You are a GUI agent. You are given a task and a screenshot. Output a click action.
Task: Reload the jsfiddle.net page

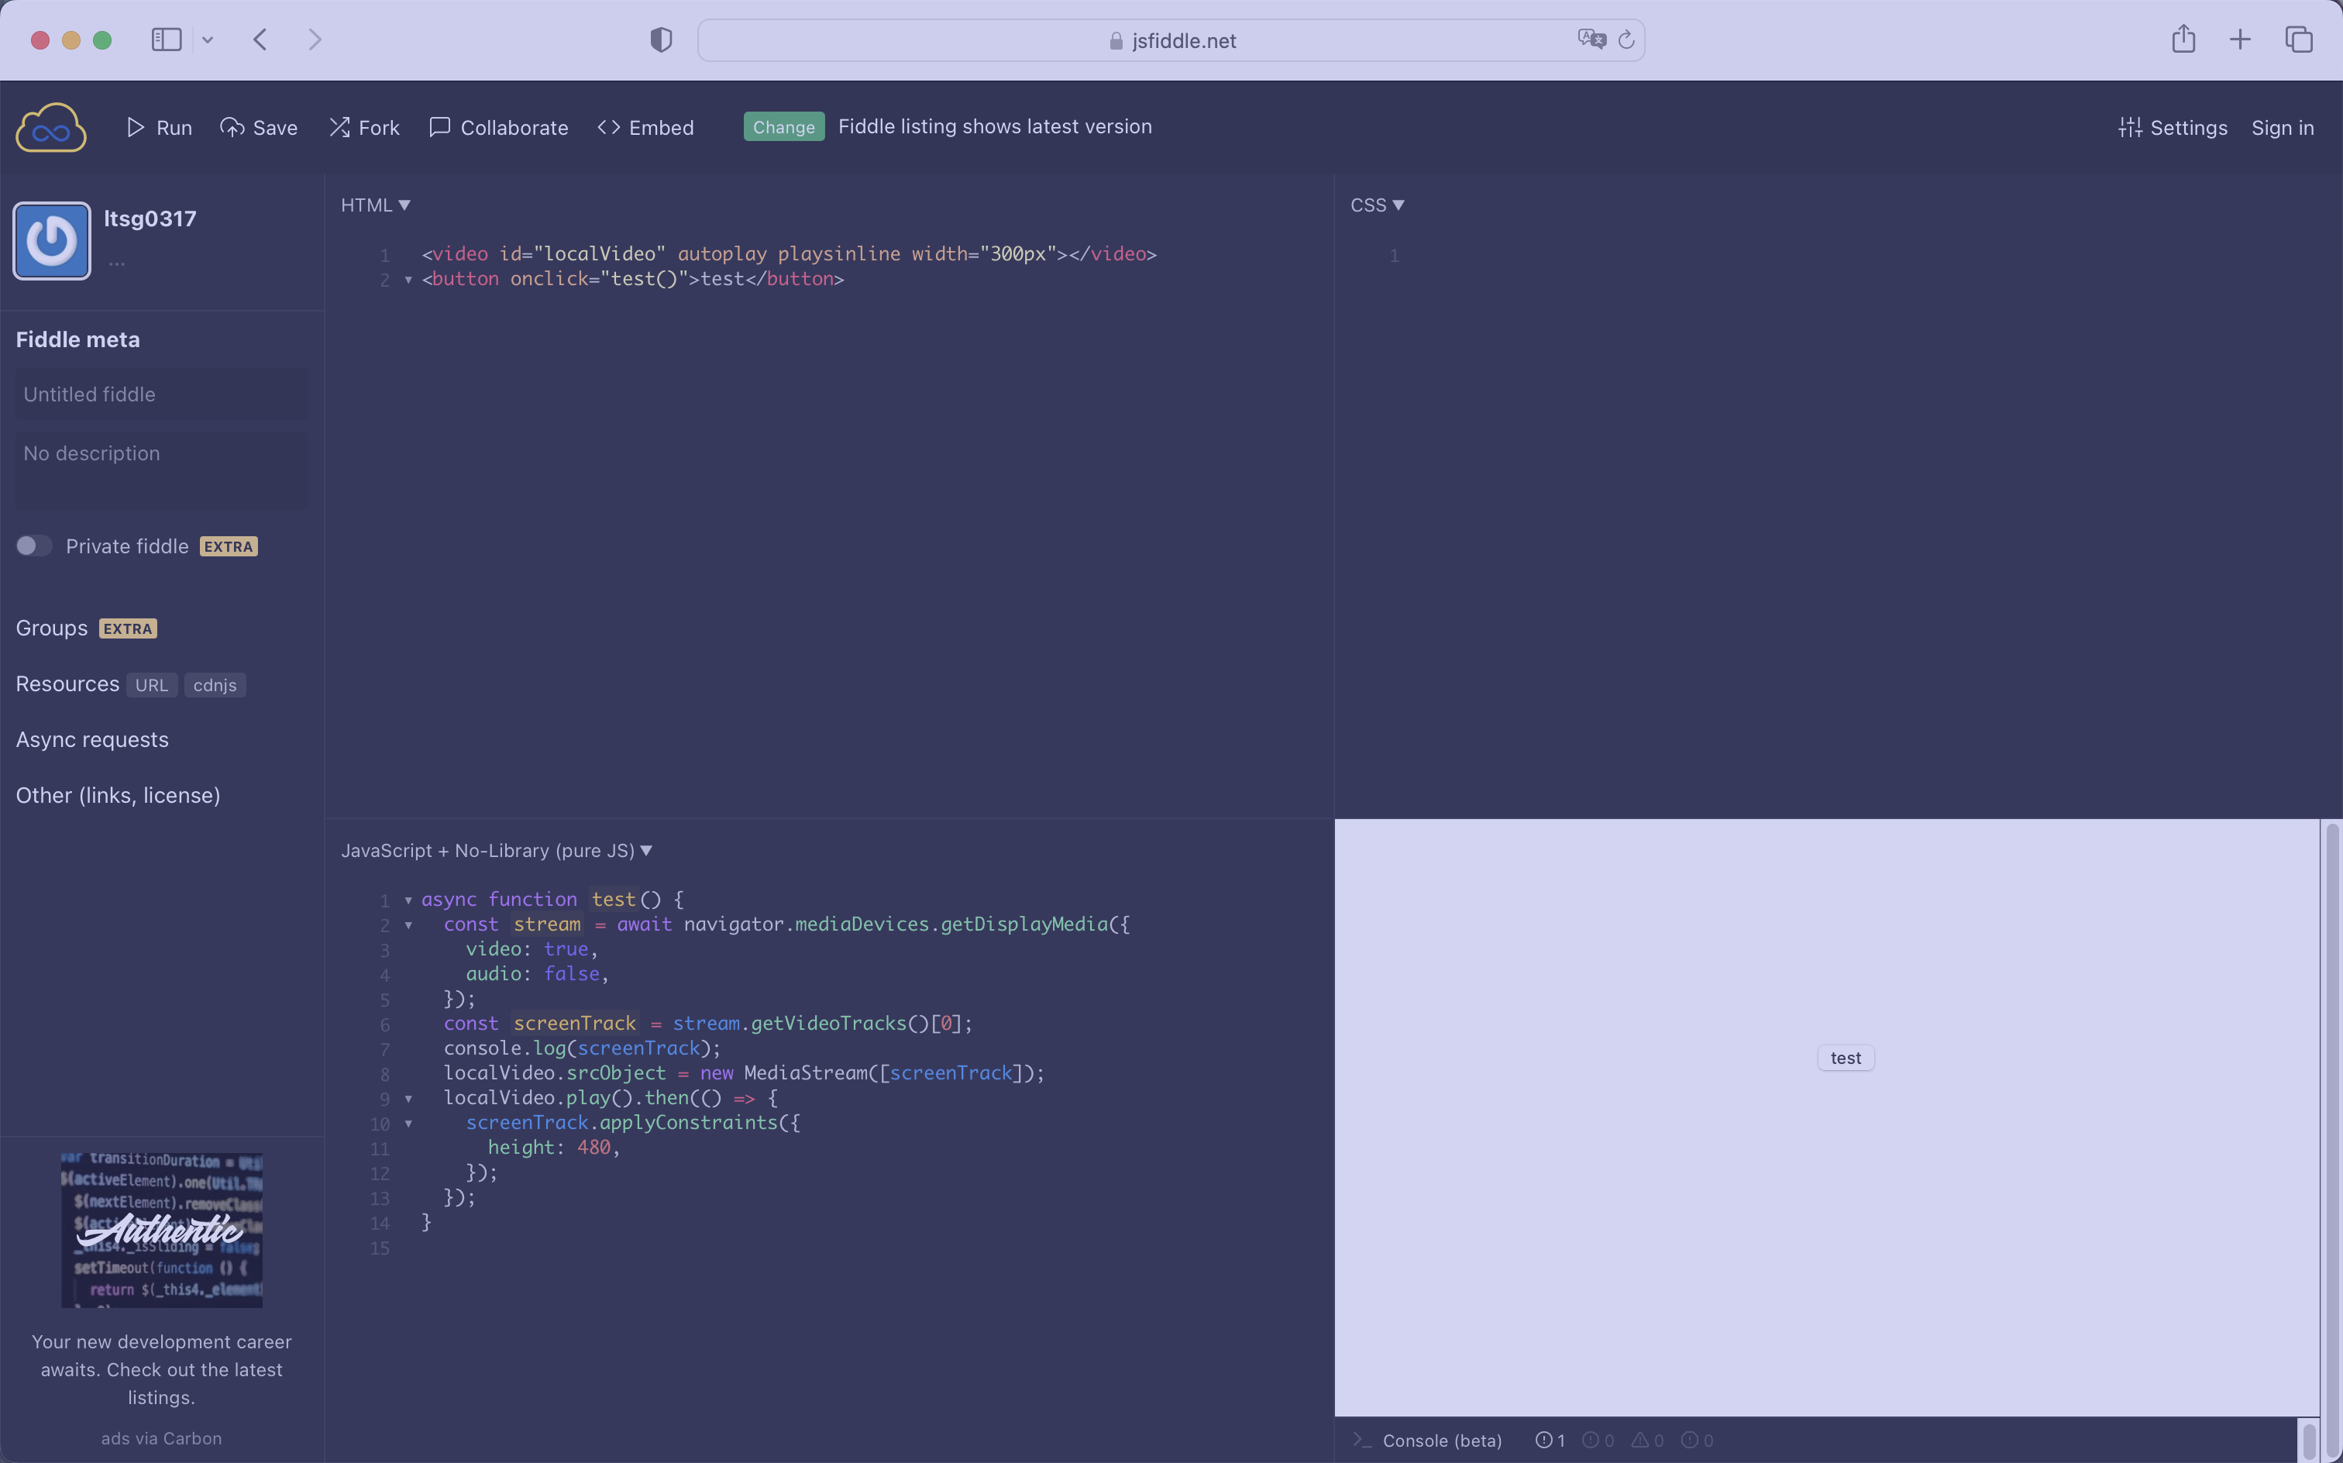(1626, 40)
